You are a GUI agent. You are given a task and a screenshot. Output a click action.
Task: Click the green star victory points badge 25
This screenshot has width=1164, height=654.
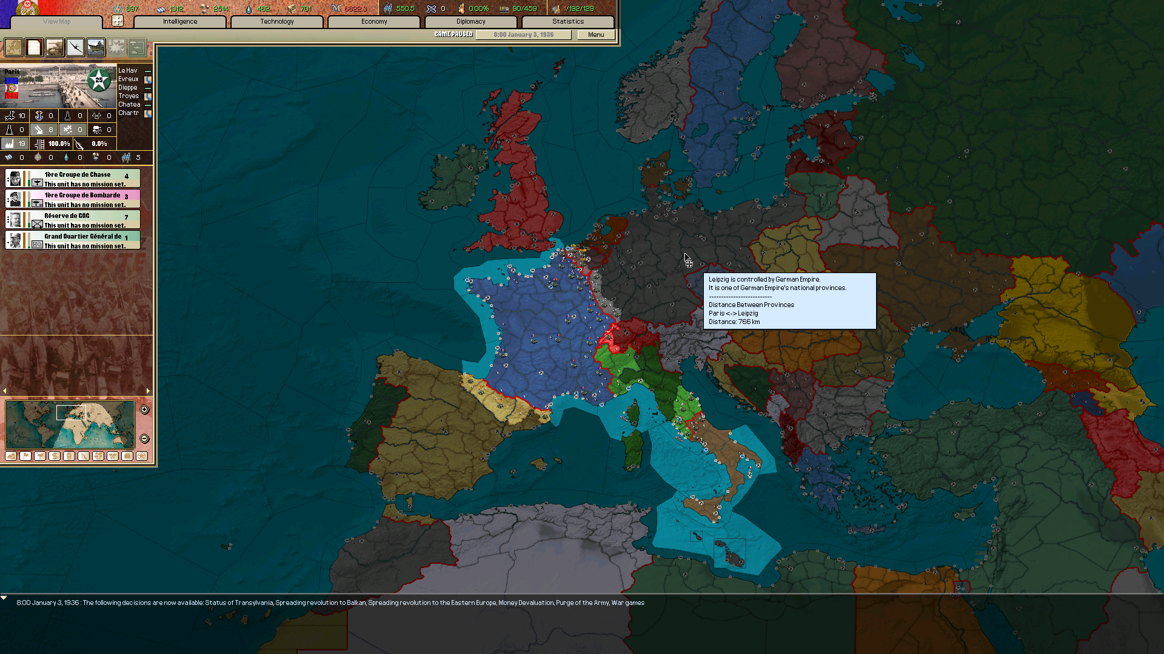tap(99, 80)
